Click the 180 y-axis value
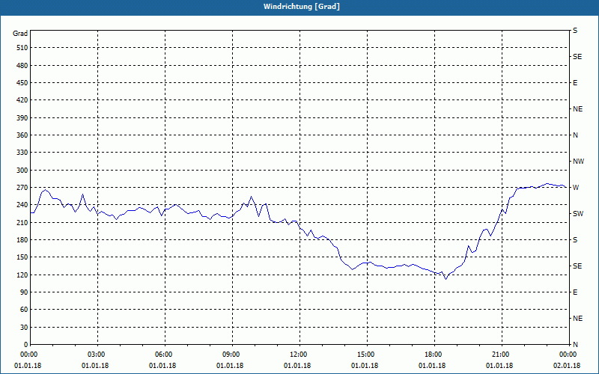This screenshot has height=374, width=599. tap(22, 240)
